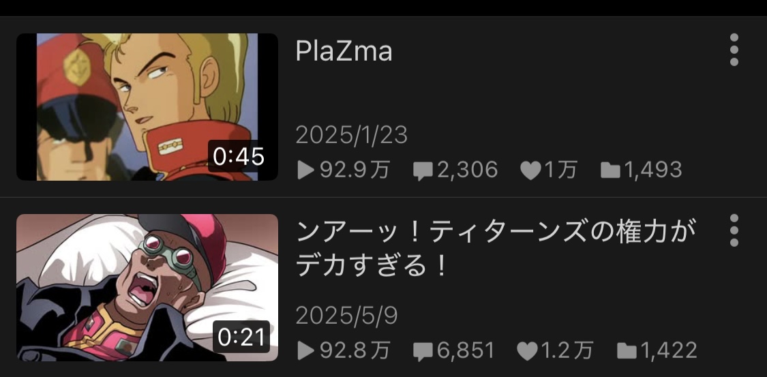Click the 1,422 mylist count
The width and height of the screenshot is (767, 377).
pyautogui.click(x=668, y=350)
